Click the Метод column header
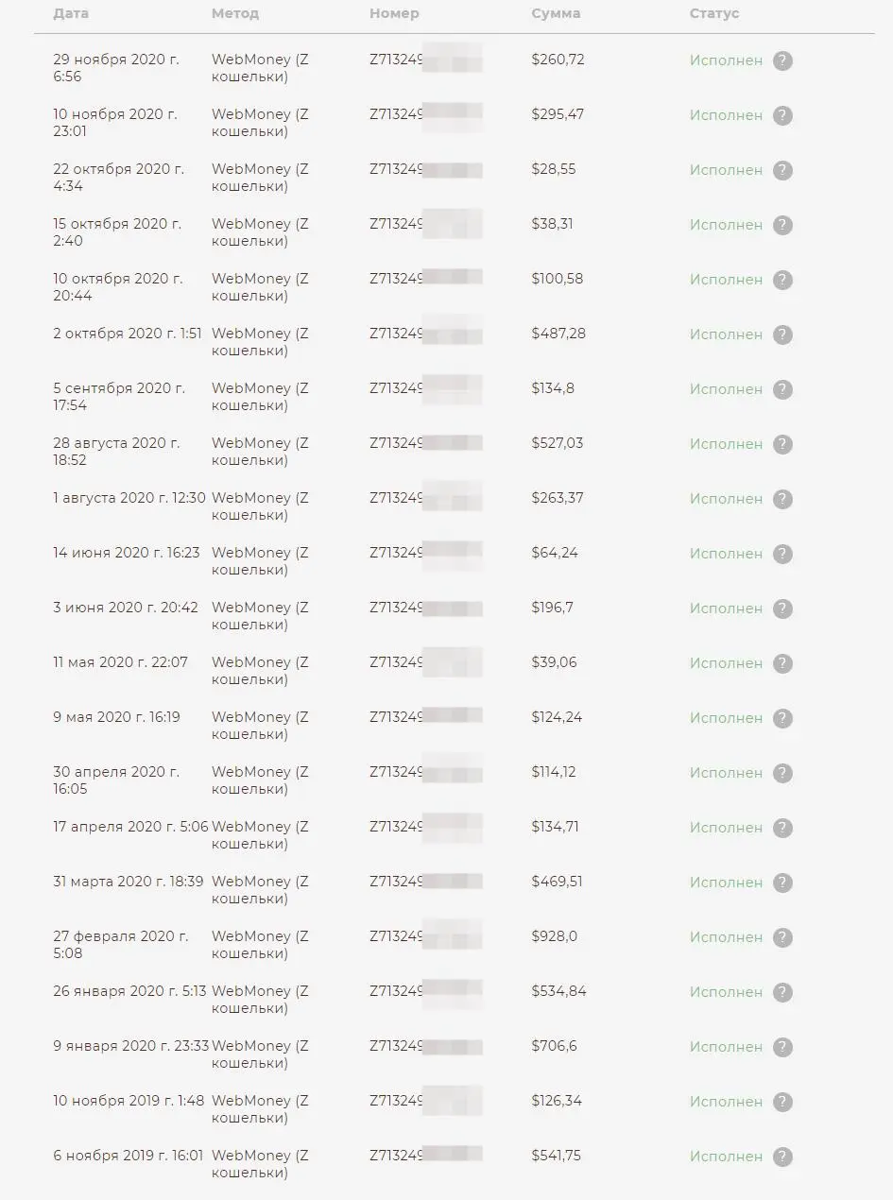Screen dimensions: 893x1200 (235, 14)
